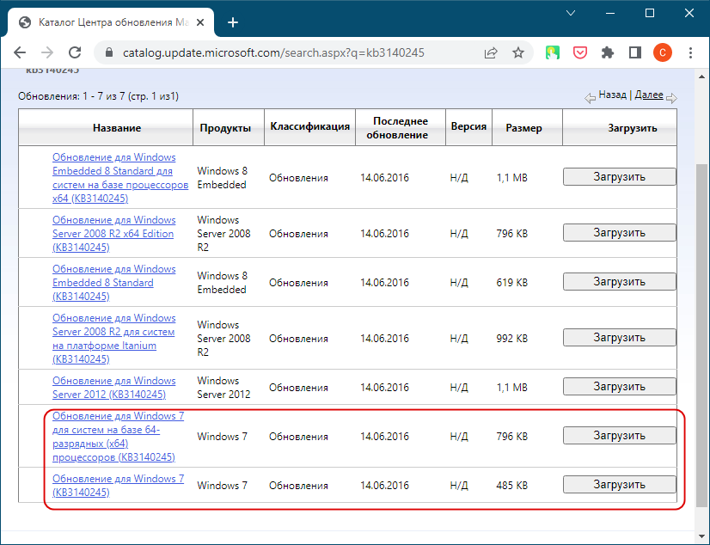
Task: Download the 619 KB Embedded 8 Standard update
Action: pos(620,282)
